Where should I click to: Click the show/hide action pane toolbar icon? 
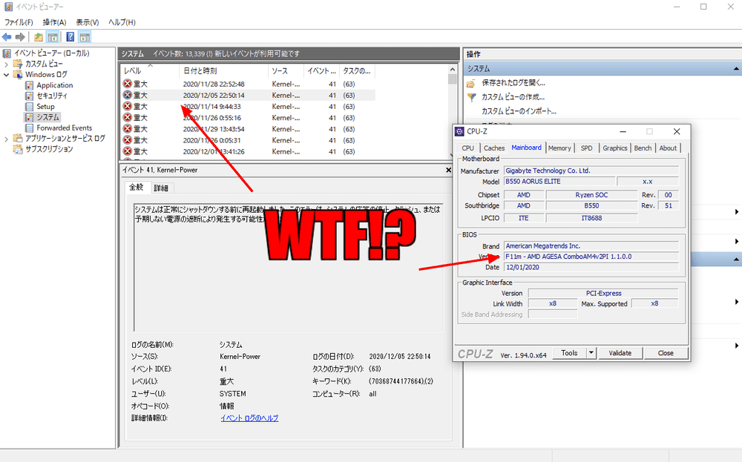[85, 37]
